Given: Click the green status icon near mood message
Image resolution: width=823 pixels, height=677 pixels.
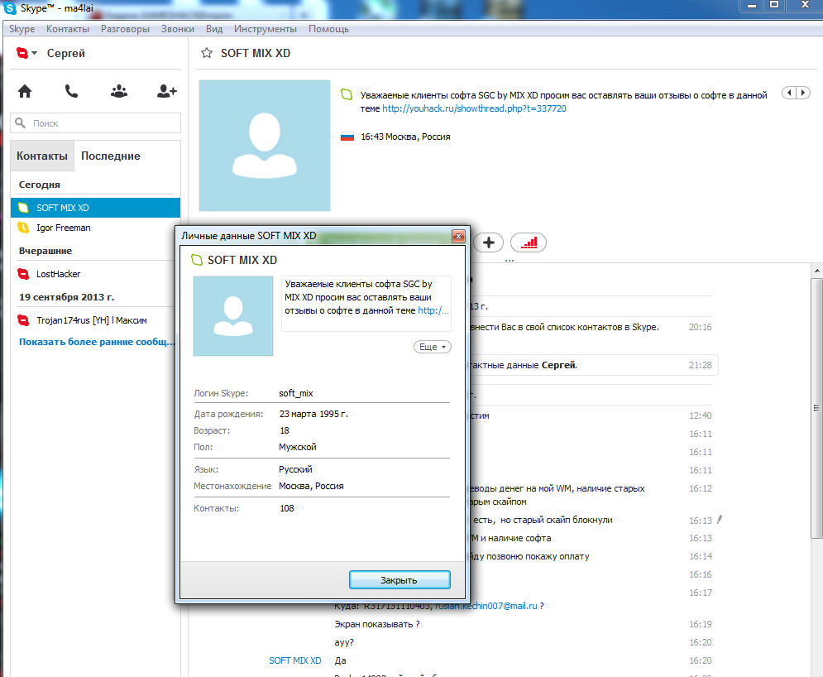Looking at the screenshot, I should point(347,95).
